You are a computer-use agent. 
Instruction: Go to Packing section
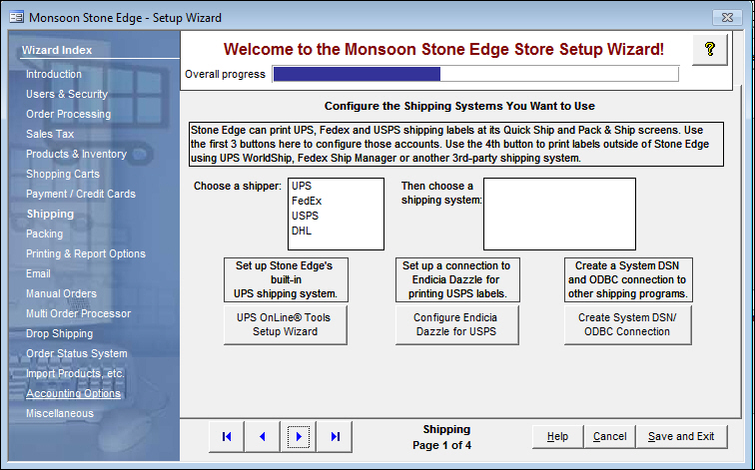tap(44, 234)
